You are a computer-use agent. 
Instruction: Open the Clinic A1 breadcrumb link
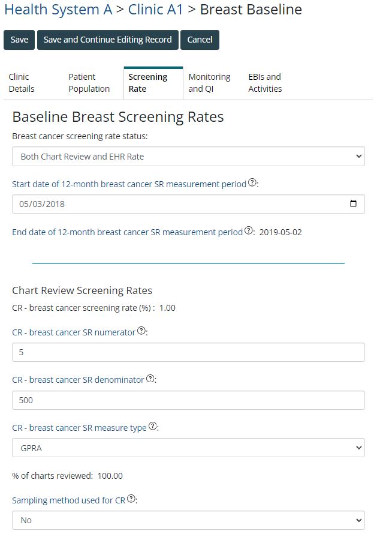tap(156, 10)
